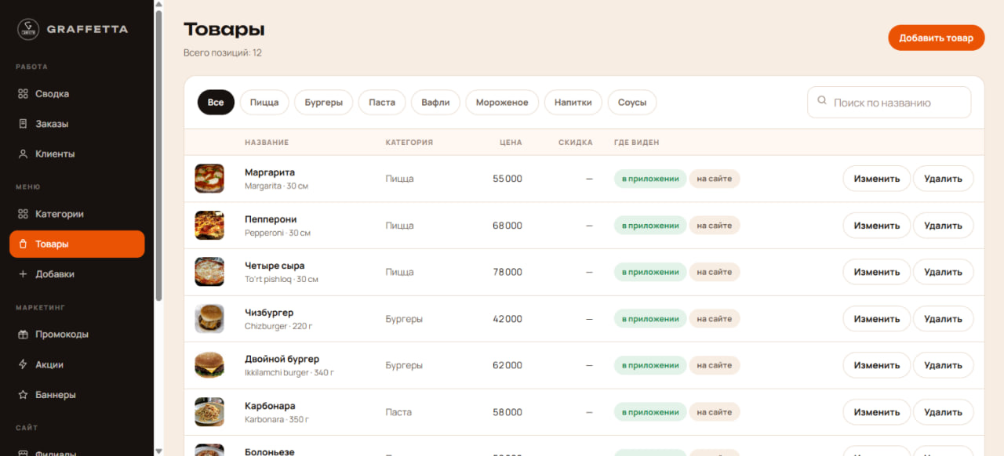This screenshot has width=1004, height=456.
Task: Go to Клиенты via person icon
Action: tap(23, 154)
